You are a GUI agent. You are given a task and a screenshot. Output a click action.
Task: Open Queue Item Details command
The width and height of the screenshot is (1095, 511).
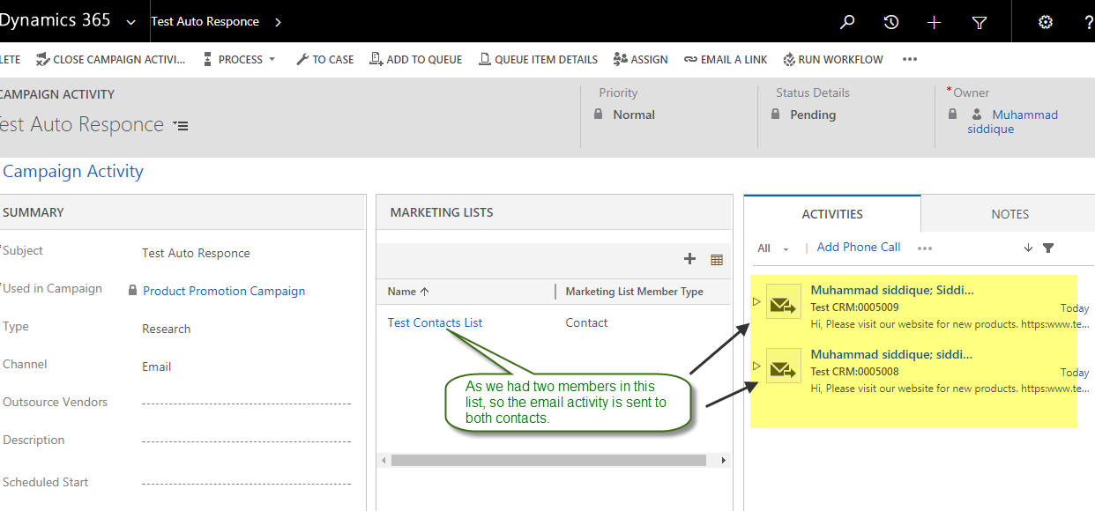[x=538, y=59]
